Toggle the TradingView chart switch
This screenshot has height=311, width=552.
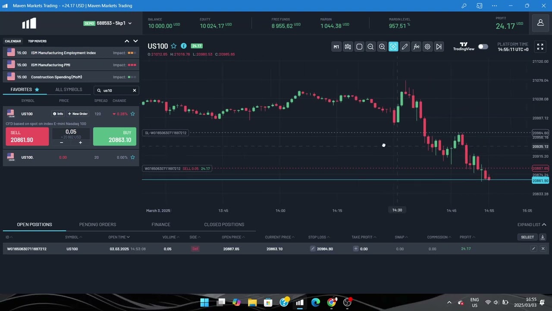[483, 47]
